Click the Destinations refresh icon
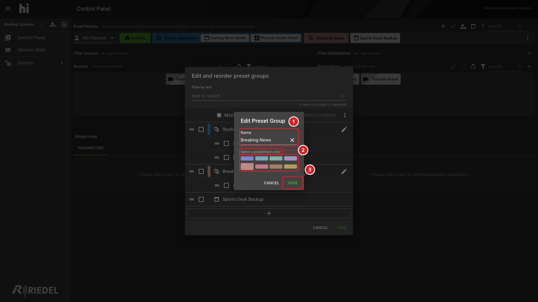 click(x=473, y=67)
